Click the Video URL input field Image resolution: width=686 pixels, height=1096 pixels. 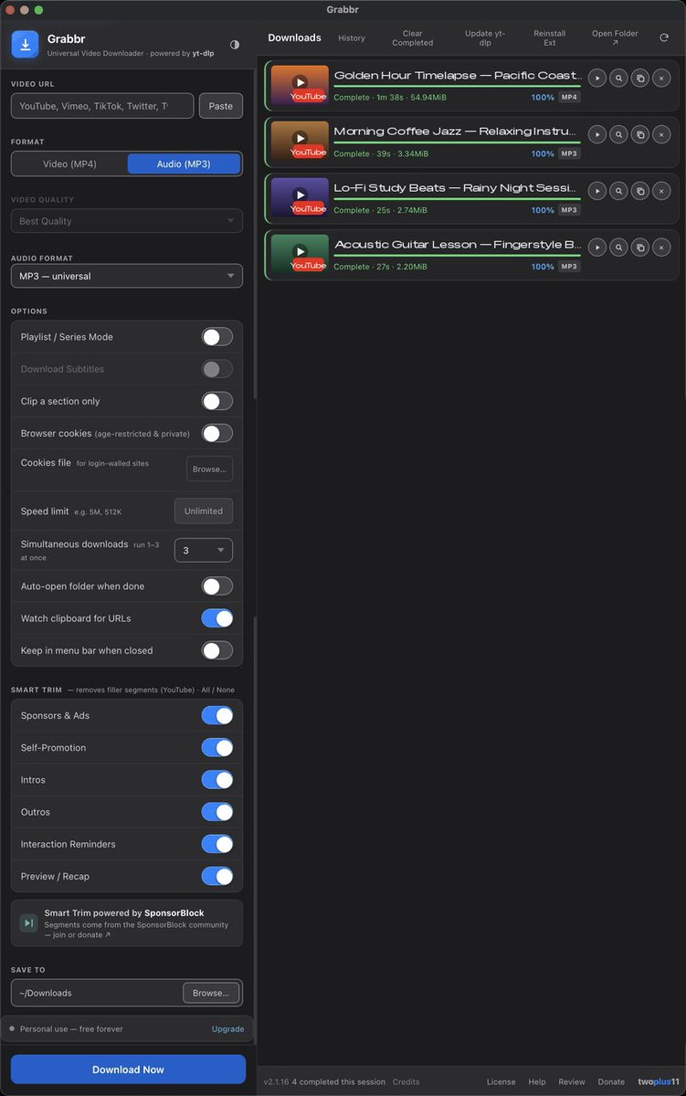102,106
